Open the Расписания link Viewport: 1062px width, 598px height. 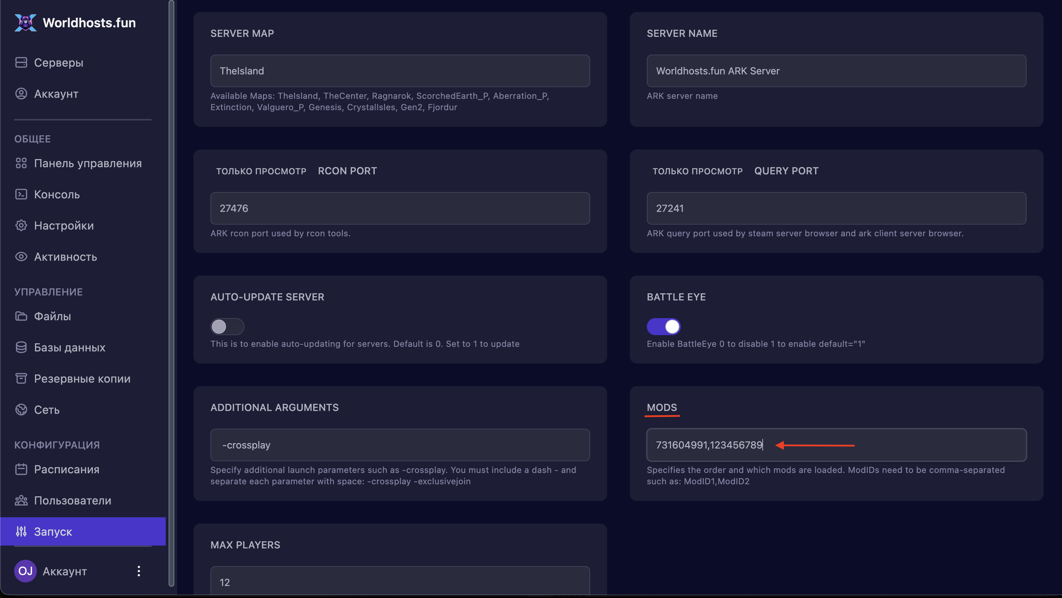tap(66, 469)
